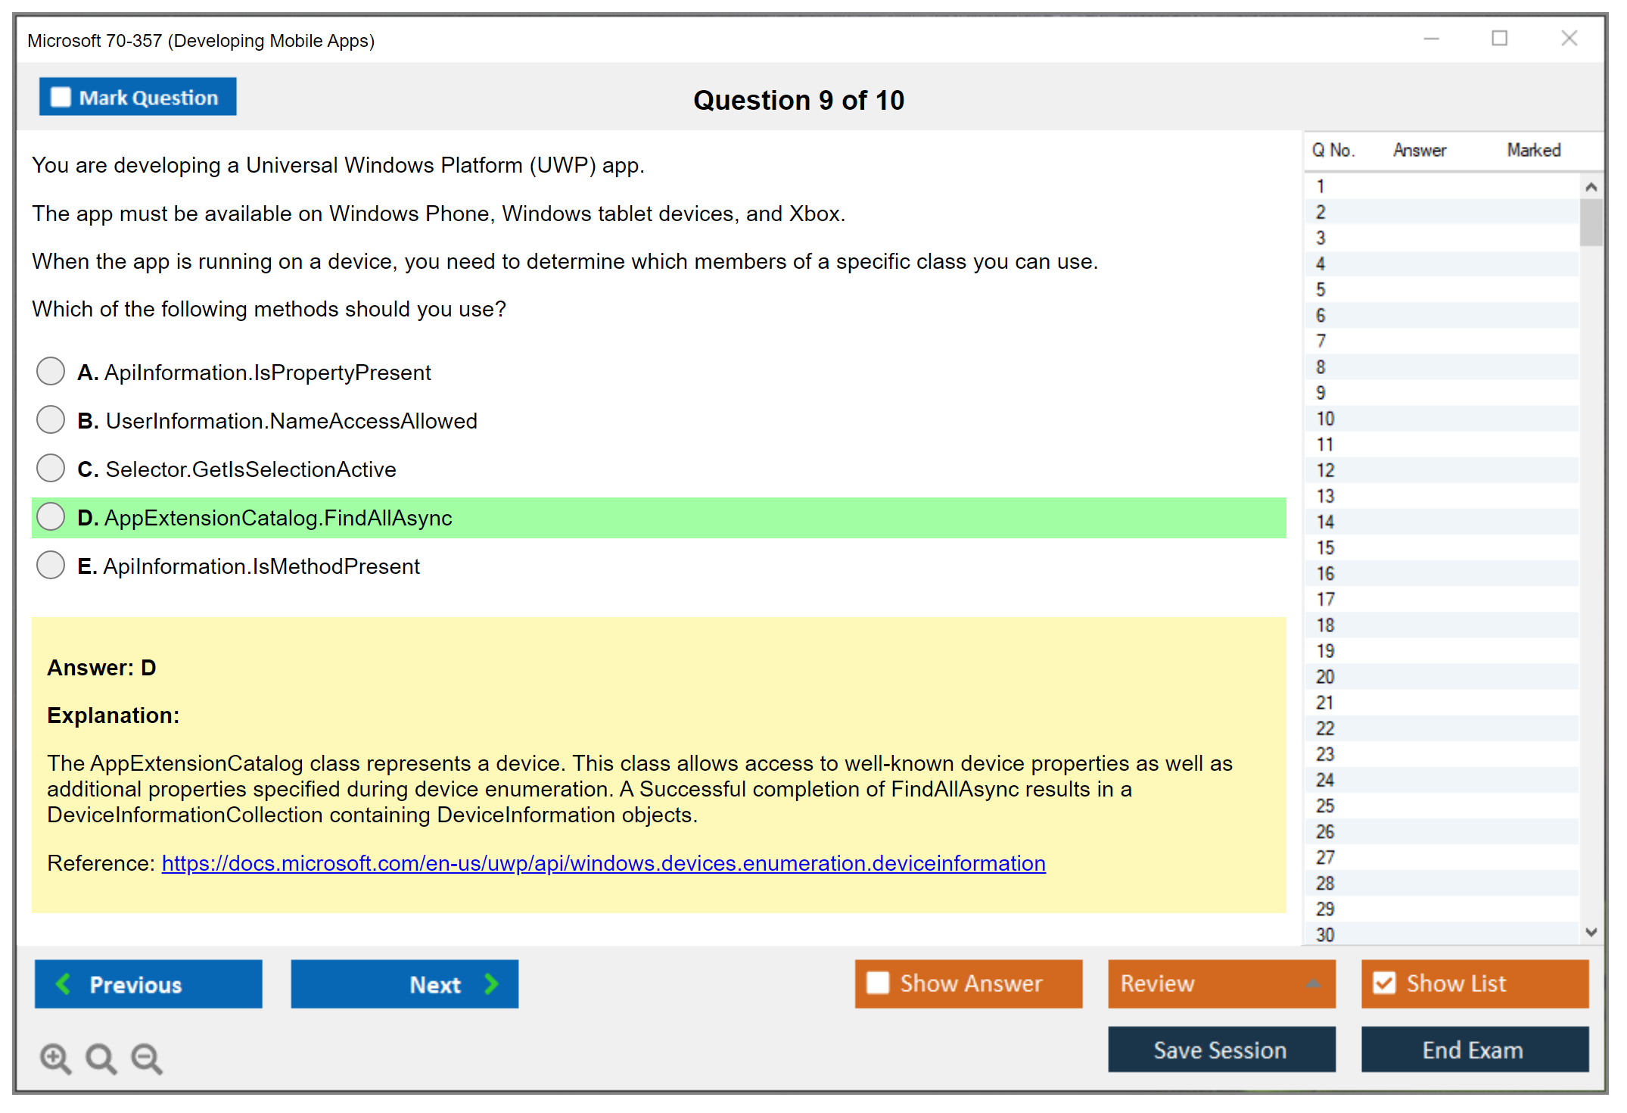Viewport: 1627px width, 1113px height.
Task: Toggle the Mark Question checkbox
Action: [61, 98]
